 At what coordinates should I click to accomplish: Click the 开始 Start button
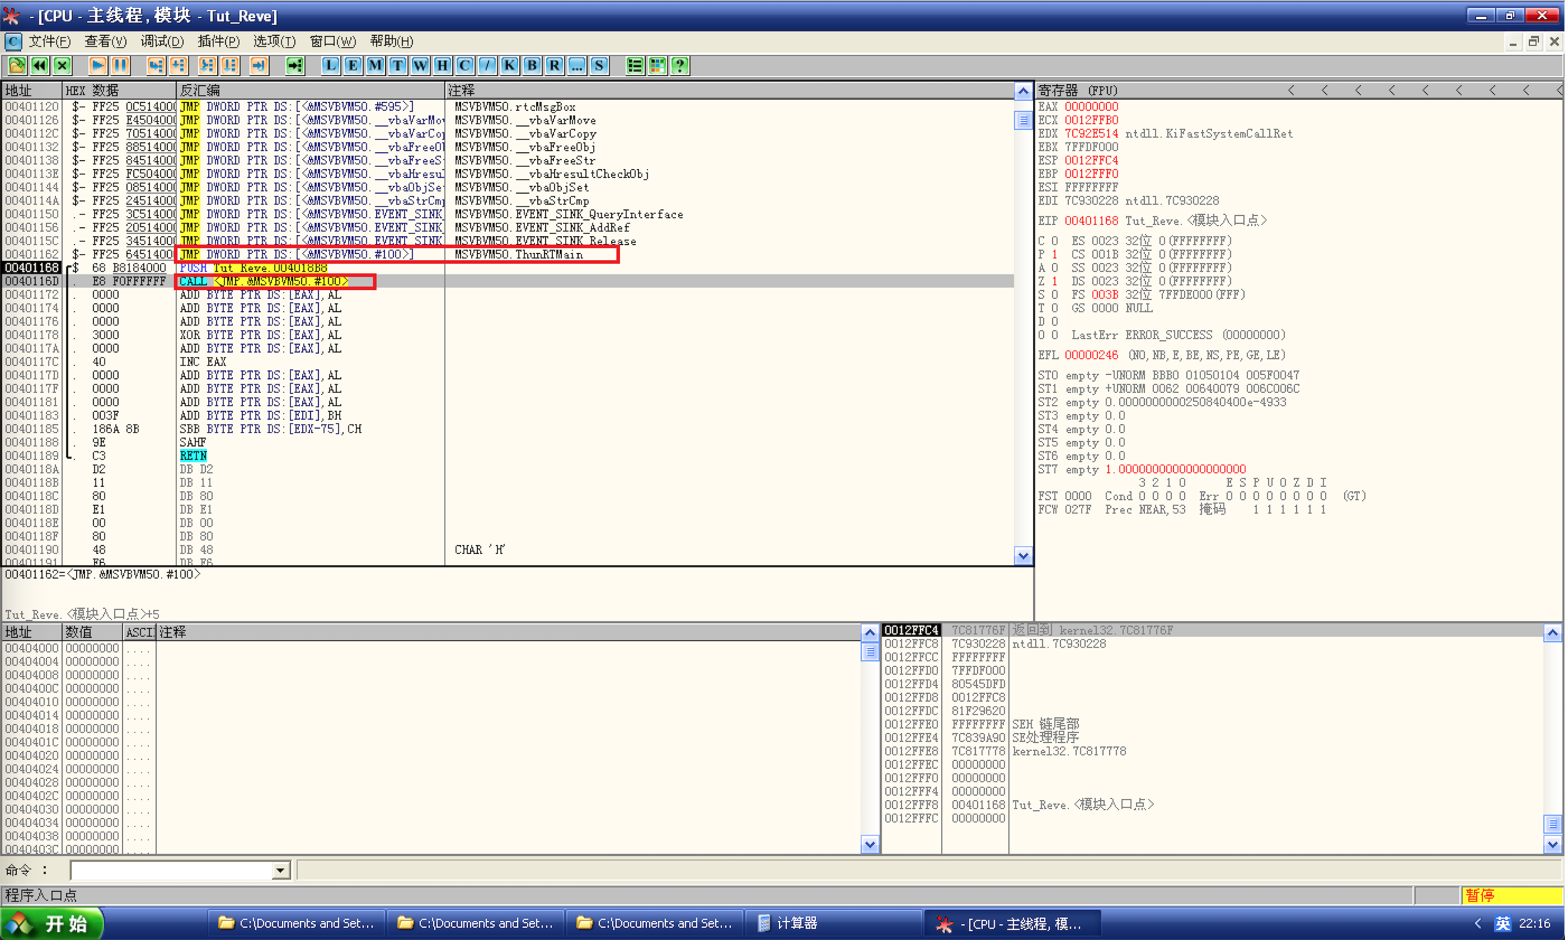52,924
